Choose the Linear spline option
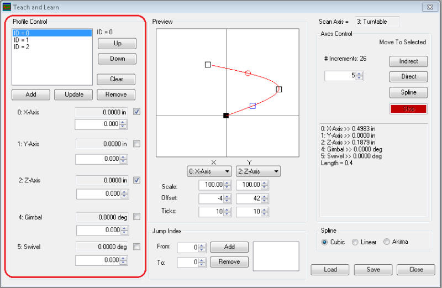This screenshot has height=288, width=442. (355, 242)
